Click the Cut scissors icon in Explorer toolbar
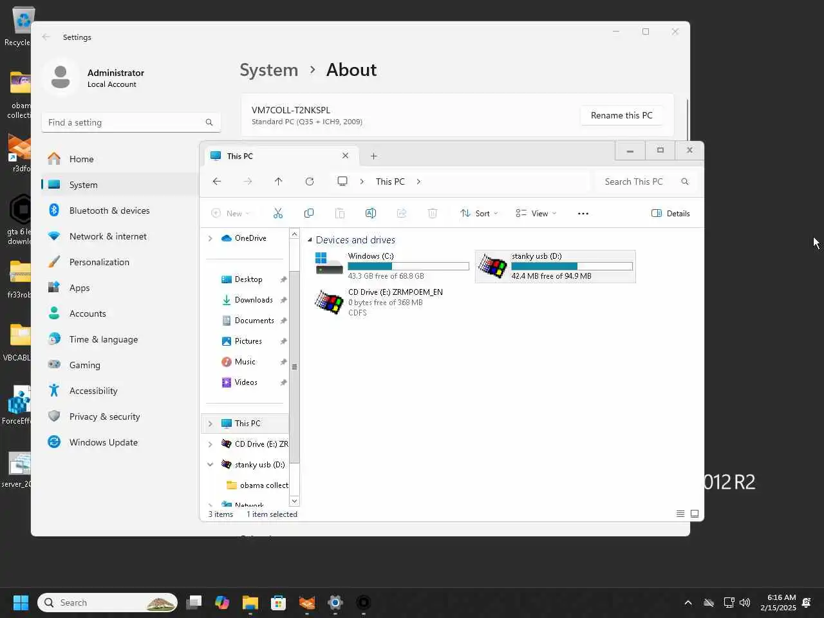The image size is (824, 618). (x=278, y=213)
